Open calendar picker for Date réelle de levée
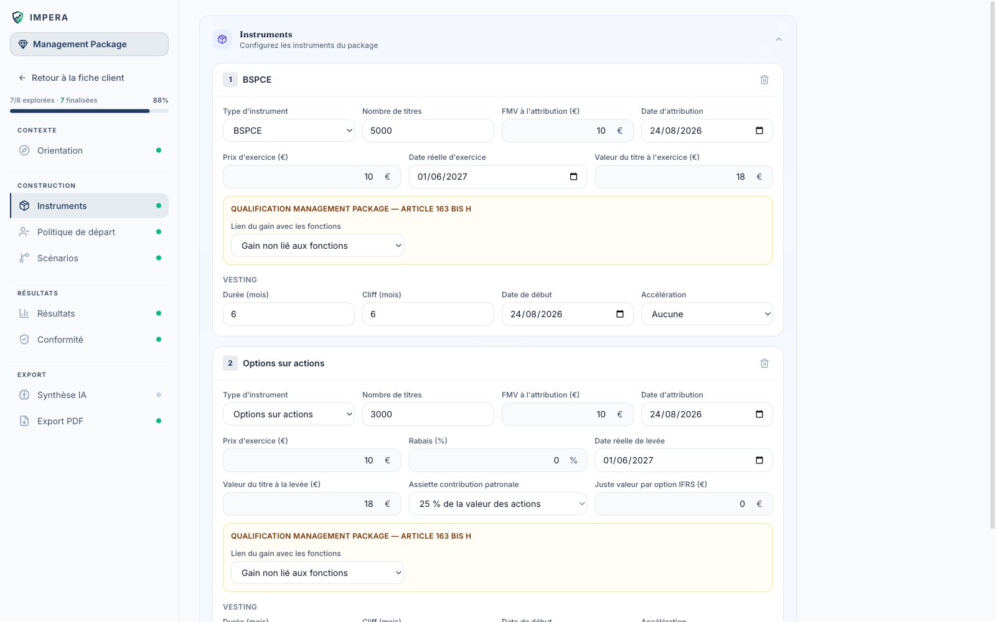996x622 pixels. pyautogui.click(x=759, y=460)
